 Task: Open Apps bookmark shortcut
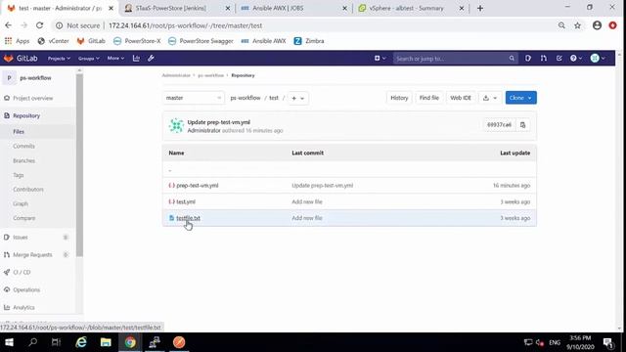17,41
